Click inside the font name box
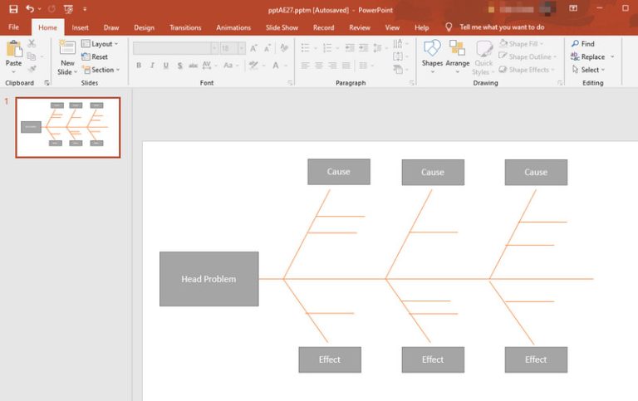This screenshot has height=401, width=638. tap(172, 48)
